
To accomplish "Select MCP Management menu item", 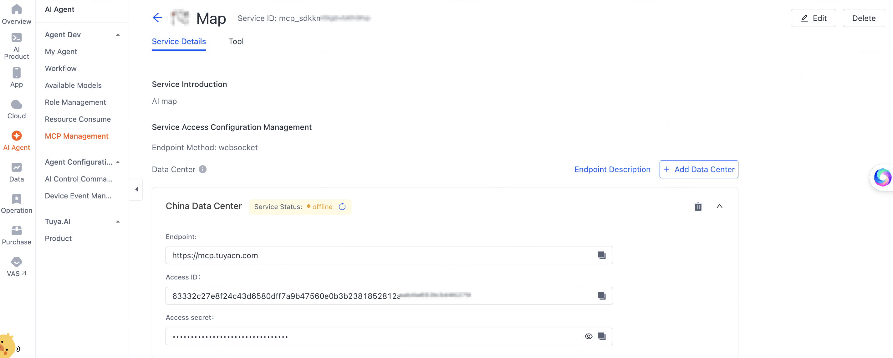I will click(77, 136).
